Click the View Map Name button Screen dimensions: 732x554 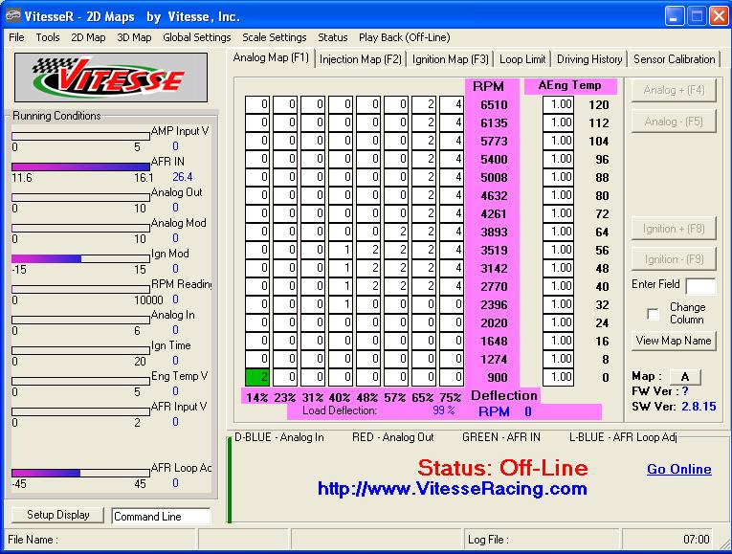point(674,341)
